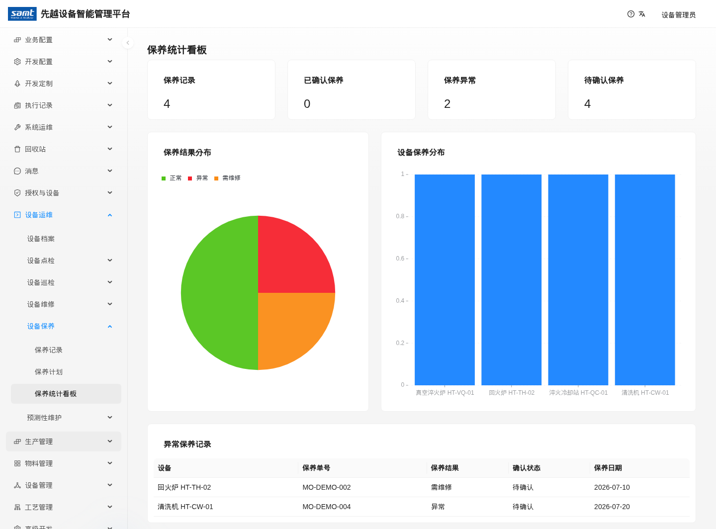The height and width of the screenshot is (529, 716).
Task: Click the samt logo in header
Action: pos(22,14)
